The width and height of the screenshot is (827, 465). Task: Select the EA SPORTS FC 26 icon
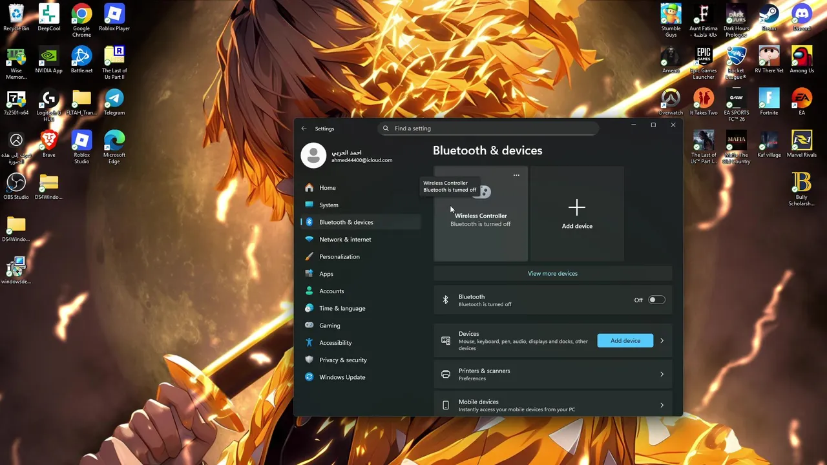(736, 105)
